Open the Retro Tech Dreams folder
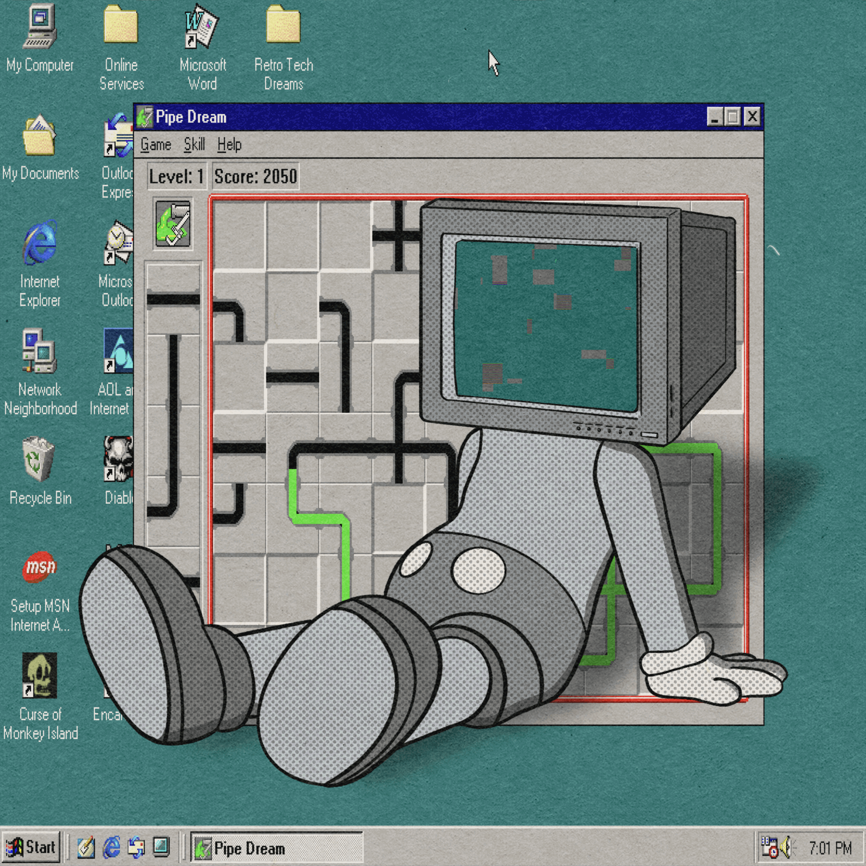The image size is (866, 866). coord(283,25)
